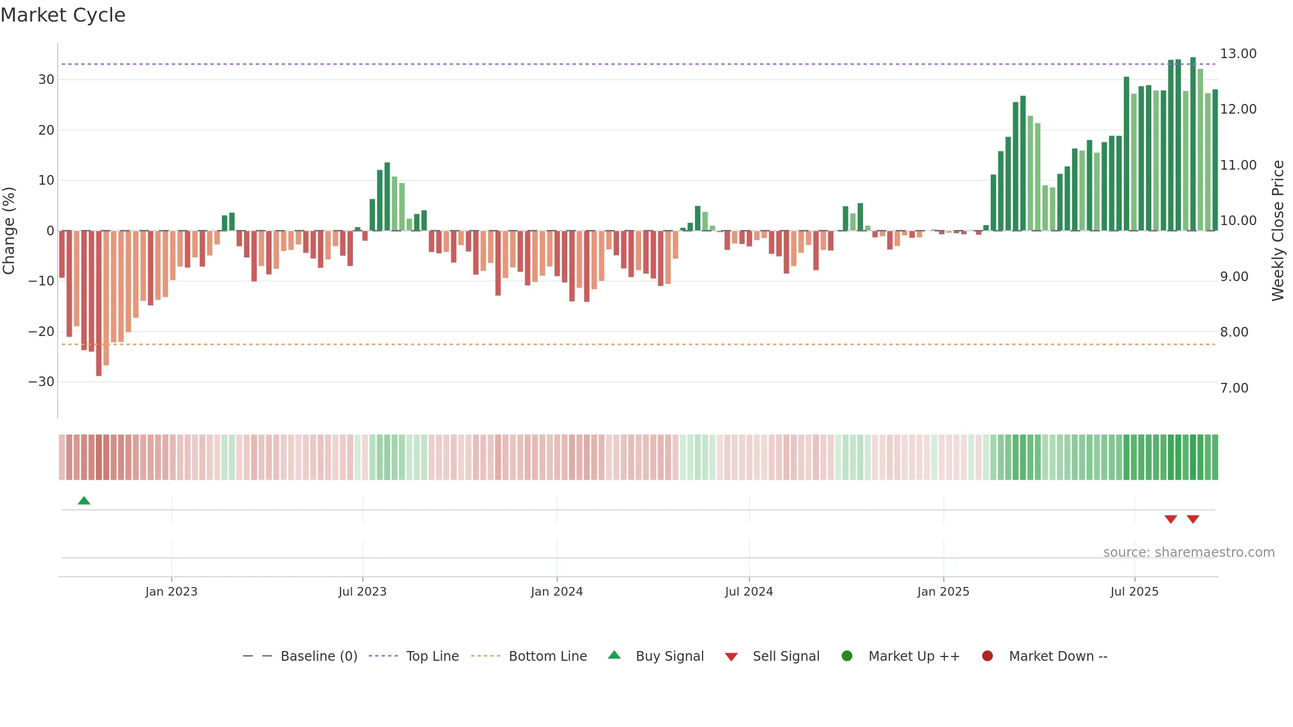Click the Weekly Close Price axis title
Screen dimensions: 1293x727
point(1278,230)
